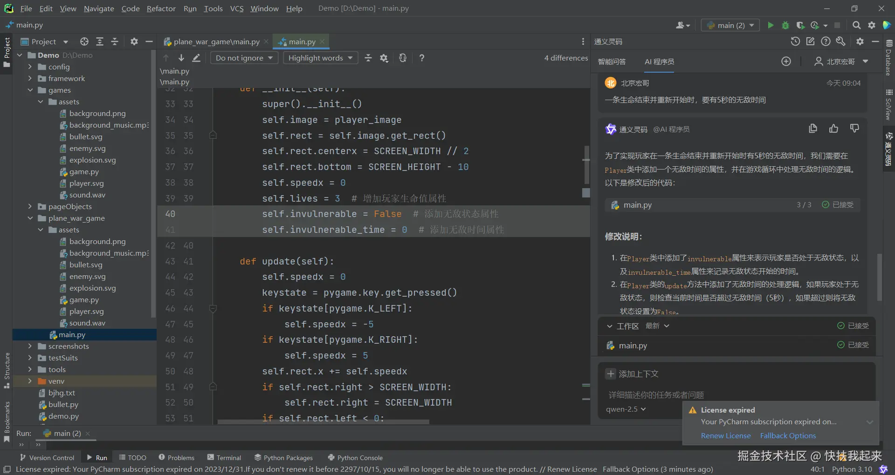Click the Fallback Options link
The width and height of the screenshot is (895, 475).
(788, 435)
